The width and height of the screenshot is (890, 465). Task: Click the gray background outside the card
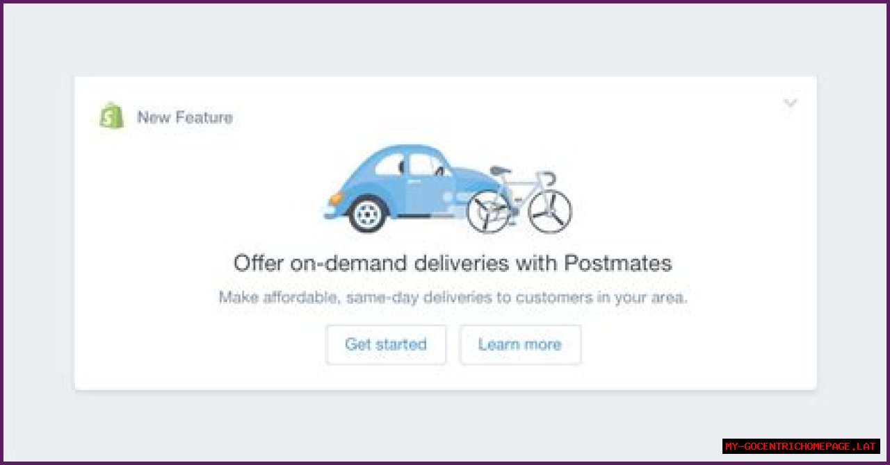(445, 42)
